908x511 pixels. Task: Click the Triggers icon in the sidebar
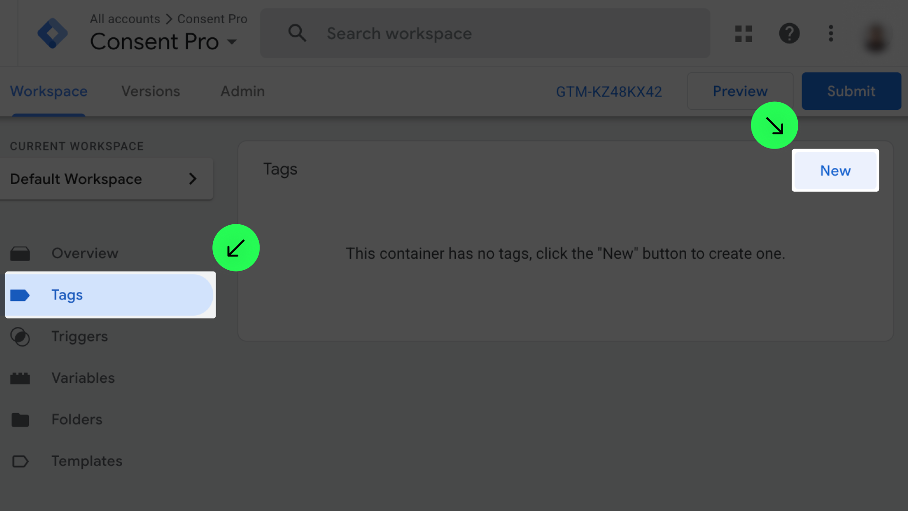(x=20, y=336)
